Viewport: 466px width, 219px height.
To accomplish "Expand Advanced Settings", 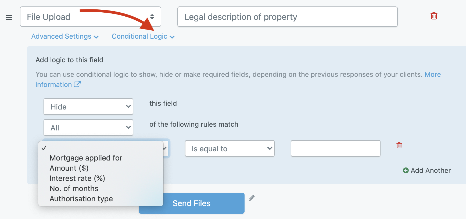I will click(x=65, y=36).
